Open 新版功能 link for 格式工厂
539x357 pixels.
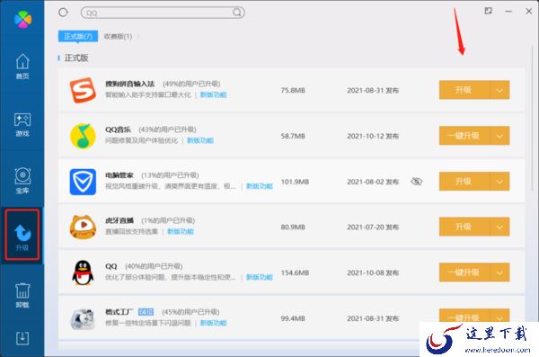coord(213,323)
